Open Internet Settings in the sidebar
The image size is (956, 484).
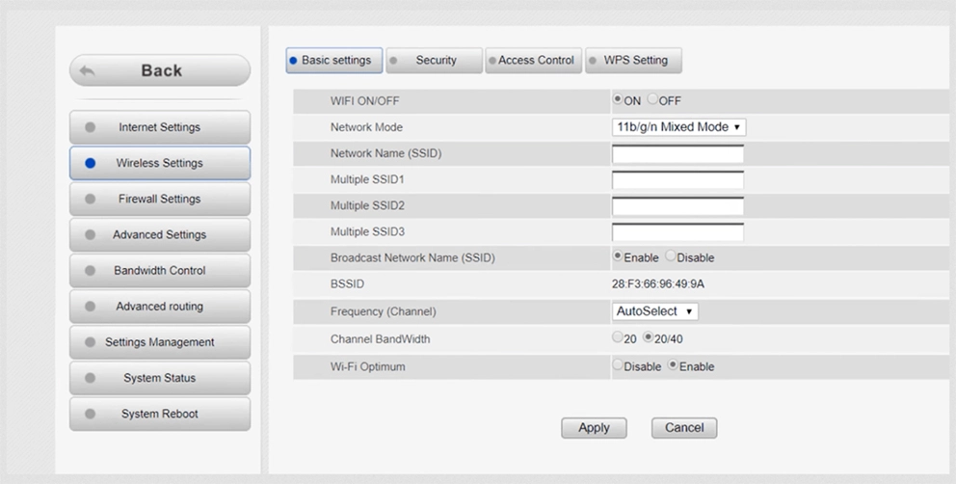point(160,127)
